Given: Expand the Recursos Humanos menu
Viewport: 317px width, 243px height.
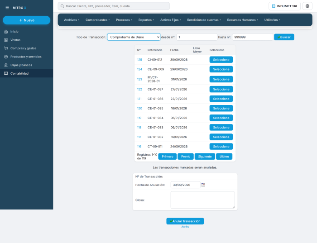Looking at the screenshot, I should click(242, 20).
